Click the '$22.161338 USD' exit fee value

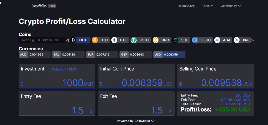(235, 100)
